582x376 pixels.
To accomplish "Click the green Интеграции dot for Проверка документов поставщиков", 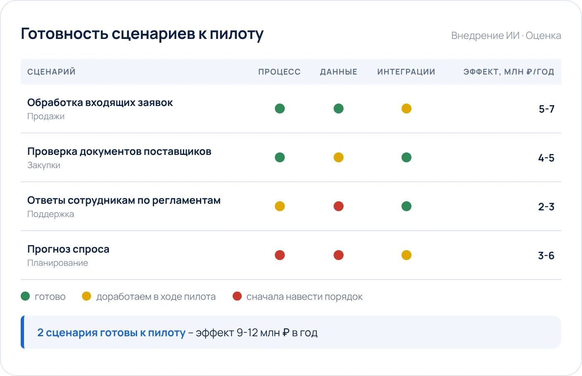I will (x=406, y=157).
